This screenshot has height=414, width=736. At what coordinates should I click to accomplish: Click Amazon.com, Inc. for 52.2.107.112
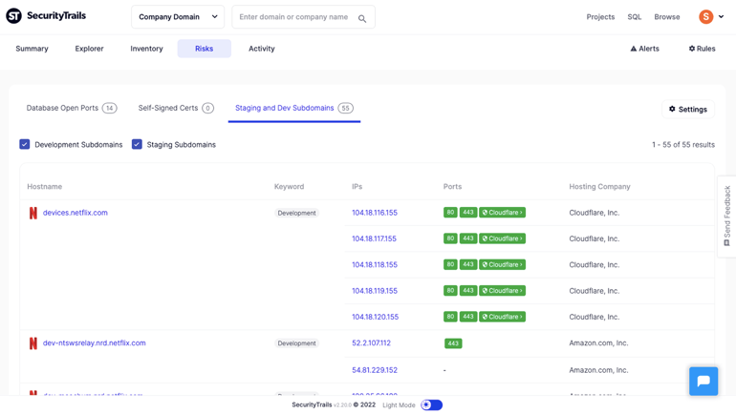(x=598, y=342)
